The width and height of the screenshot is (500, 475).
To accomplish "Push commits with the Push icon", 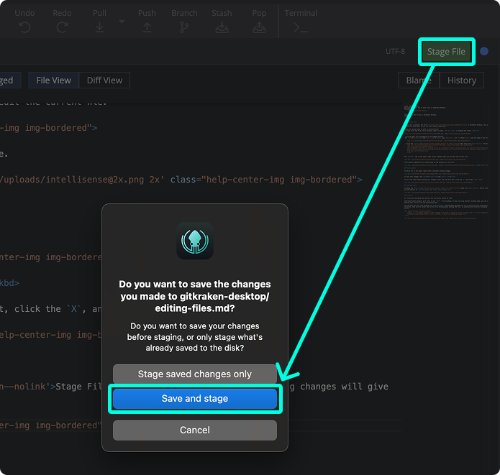I will pos(147,27).
